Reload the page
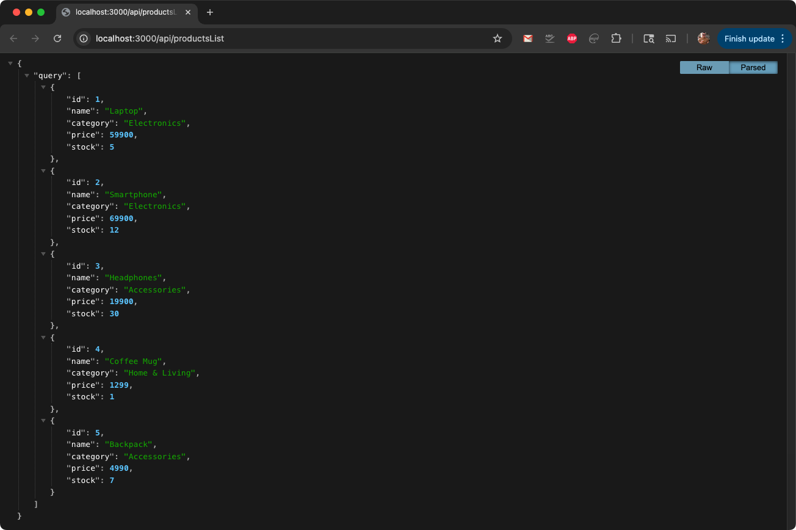This screenshot has height=530, width=796. 57,38
